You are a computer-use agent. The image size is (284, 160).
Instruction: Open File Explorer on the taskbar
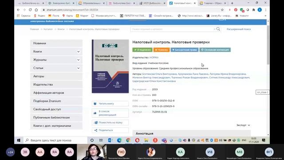(146, 140)
